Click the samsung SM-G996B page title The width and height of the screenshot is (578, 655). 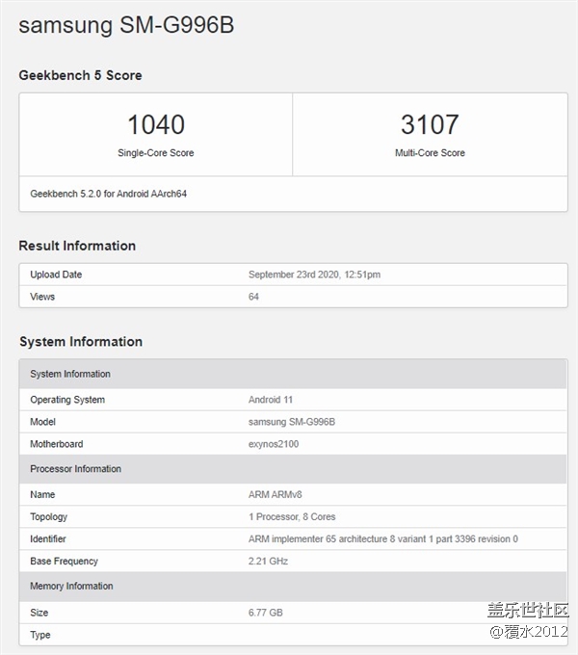(x=126, y=26)
